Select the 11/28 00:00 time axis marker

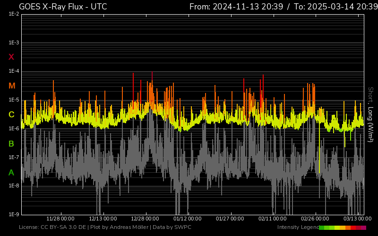coord(60,219)
